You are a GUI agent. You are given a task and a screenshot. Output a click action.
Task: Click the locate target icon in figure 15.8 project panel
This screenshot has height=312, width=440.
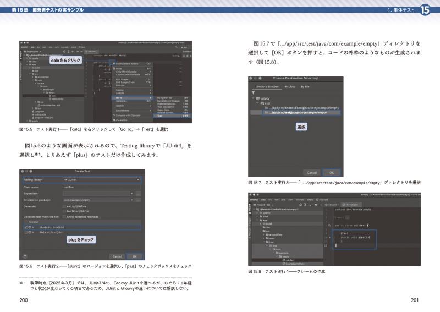[x=300, y=205]
